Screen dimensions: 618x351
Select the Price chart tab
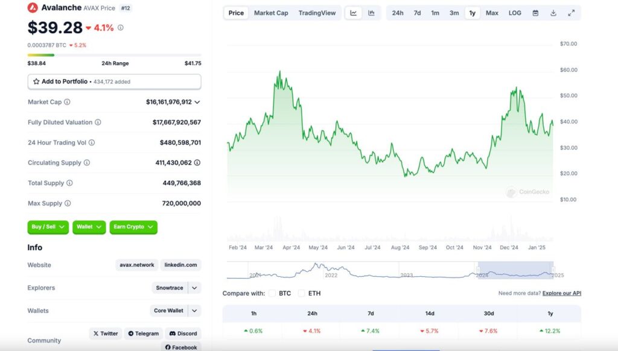click(236, 13)
